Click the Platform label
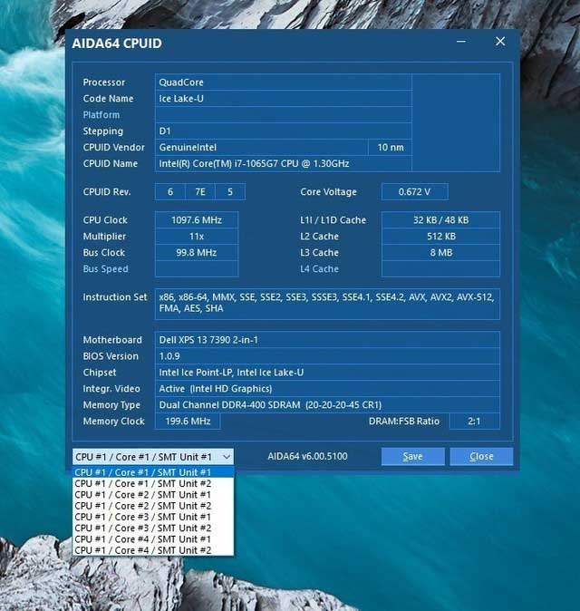The width and height of the screenshot is (580, 611). tap(101, 115)
